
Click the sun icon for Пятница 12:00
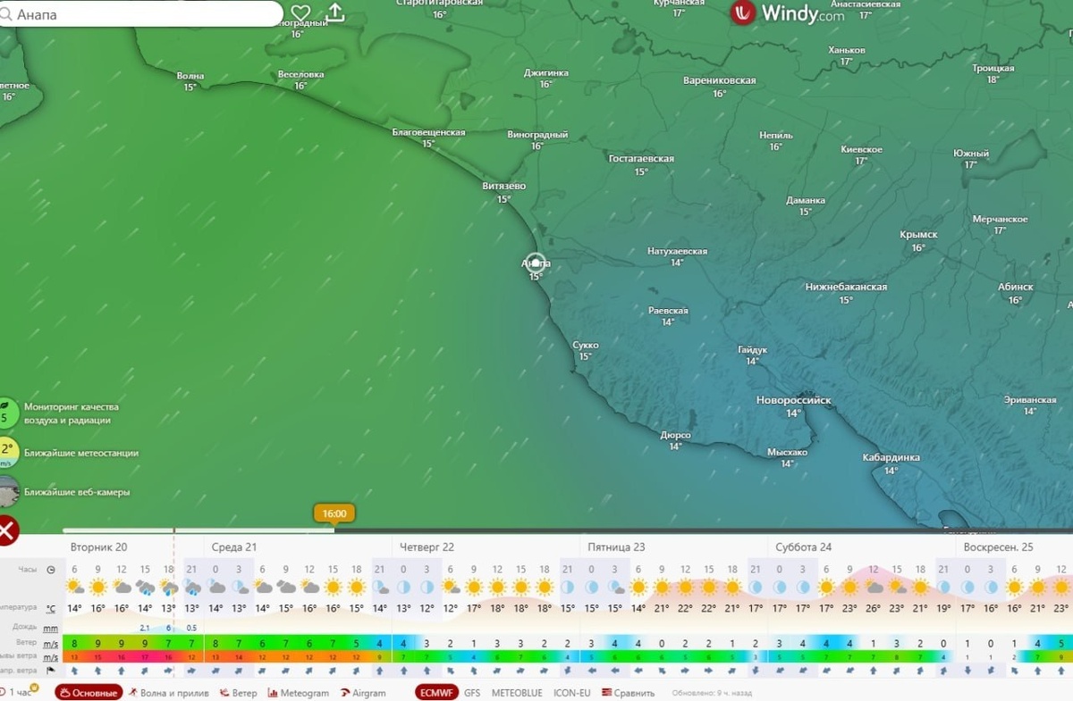pyautogui.click(x=686, y=588)
